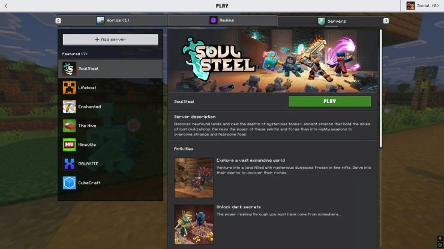Select the CubeCraft cube icon
The height and width of the screenshot is (249, 444).
point(70,183)
